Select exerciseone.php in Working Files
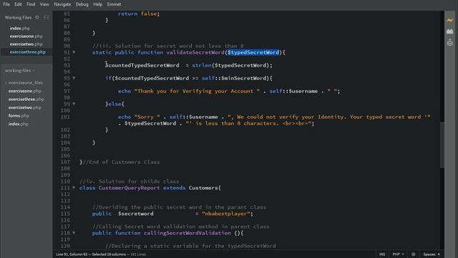This screenshot has height=258, width=458. (x=26, y=37)
